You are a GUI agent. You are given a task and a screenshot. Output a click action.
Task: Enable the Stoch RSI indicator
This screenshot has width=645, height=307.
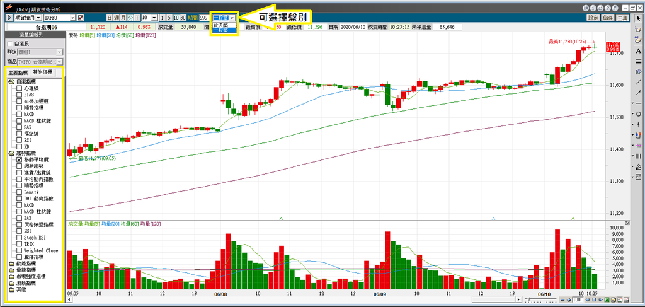pyautogui.click(x=20, y=238)
